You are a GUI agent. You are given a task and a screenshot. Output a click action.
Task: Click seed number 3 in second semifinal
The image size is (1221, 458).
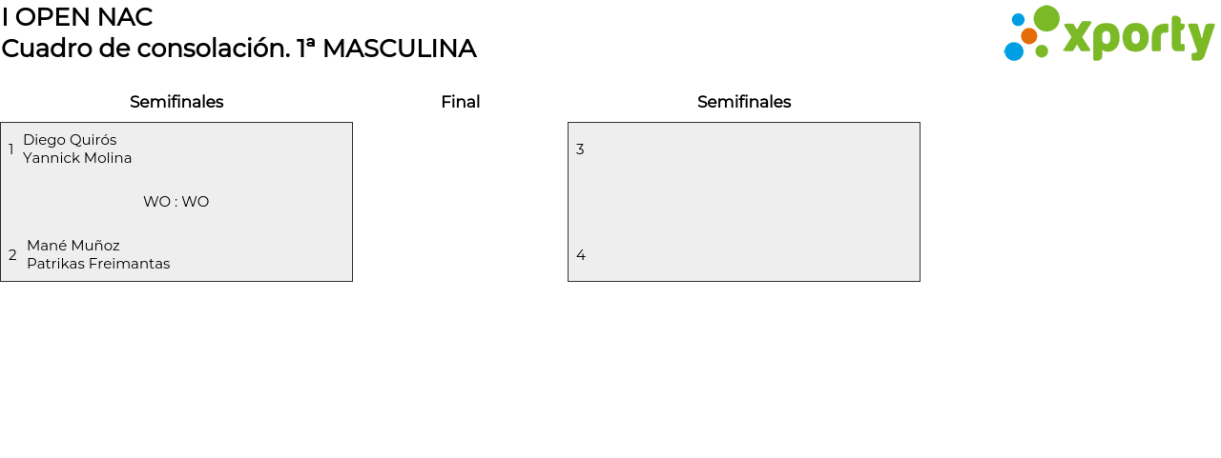(580, 149)
